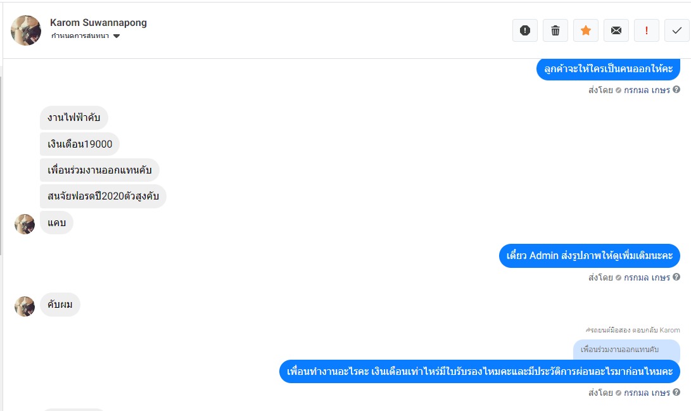691x411 pixels.
Task: Click the vertical scrollbar on the left edge
Action: (x=1, y=165)
